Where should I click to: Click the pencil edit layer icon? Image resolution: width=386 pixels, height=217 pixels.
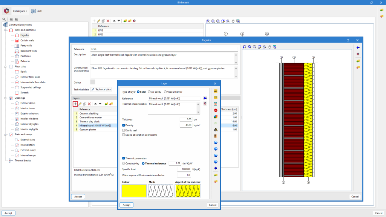80,104
